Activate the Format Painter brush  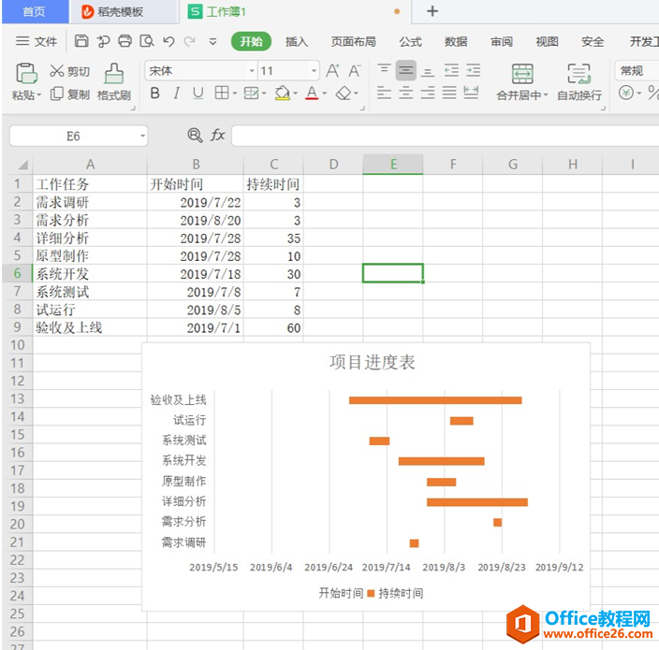coord(114,74)
